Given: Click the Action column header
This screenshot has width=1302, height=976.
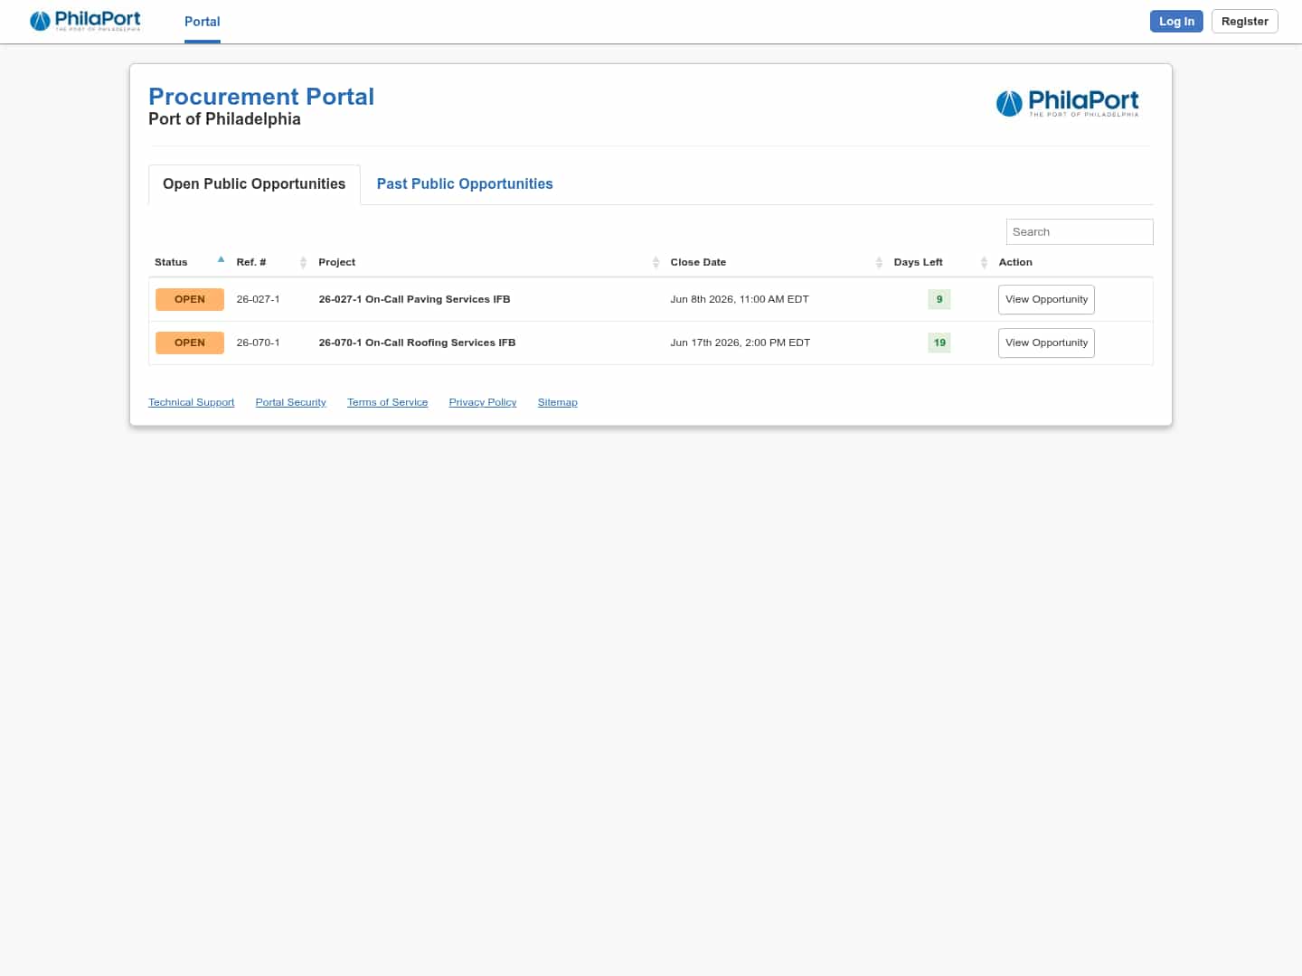Looking at the screenshot, I should click(x=1015, y=262).
